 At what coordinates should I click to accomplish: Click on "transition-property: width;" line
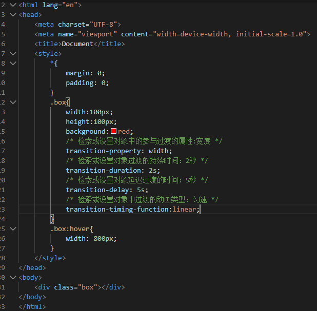click(x=118, y=151)
